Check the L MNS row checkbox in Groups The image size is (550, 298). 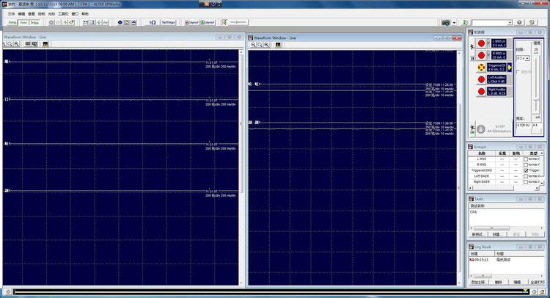(526, 159)
